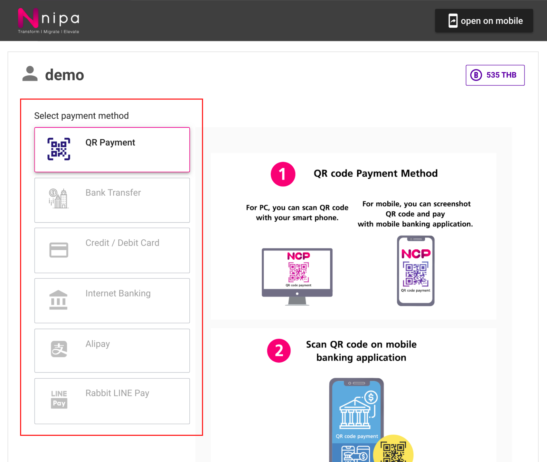The image size is (547, 462).
Task: Click the 535 THB amount badge
Action: pos(495,75)
